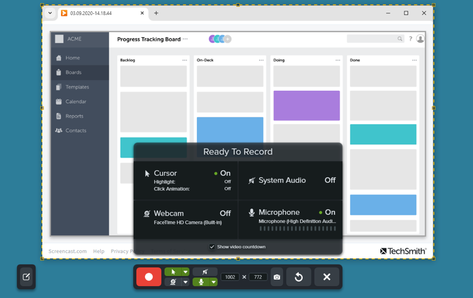Viewport: 473px width, 298px height.
Task: Open a new browser tab with plus icon
Action: 156,13
